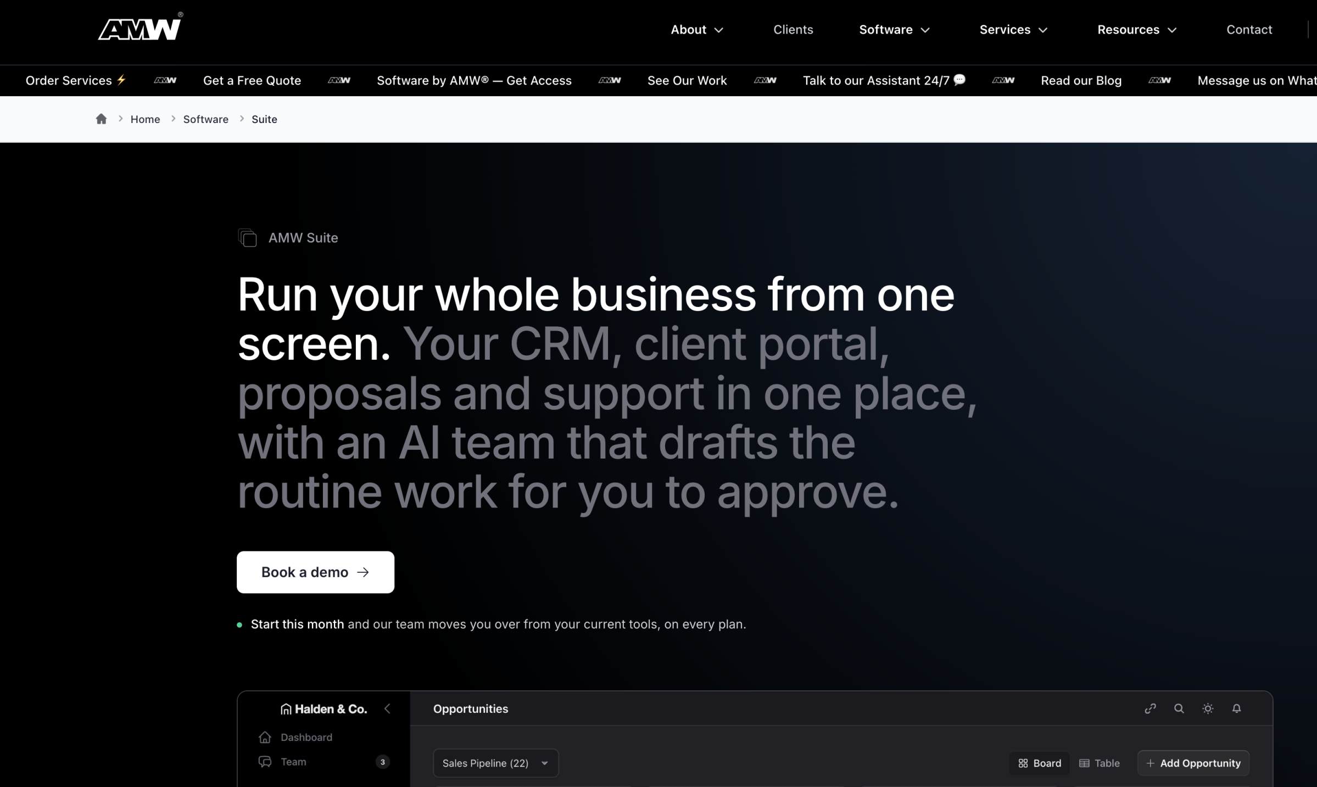Click the Start this month text
Viewport: 1317px width, 787px height.
tap(297, 624)
